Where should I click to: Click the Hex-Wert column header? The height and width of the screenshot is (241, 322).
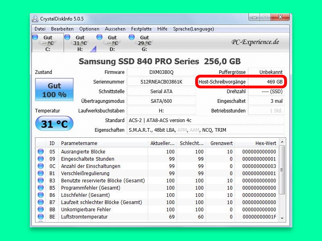coord(257,143)
